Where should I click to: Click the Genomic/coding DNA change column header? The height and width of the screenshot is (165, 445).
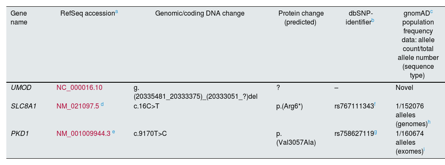point(200,14)
